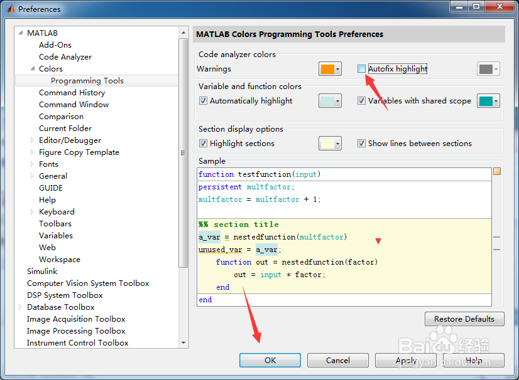The height and width of the screenshot is (380, 519).
Task: Enable the Autofix highlight checkbox
Action: (361, 69)
